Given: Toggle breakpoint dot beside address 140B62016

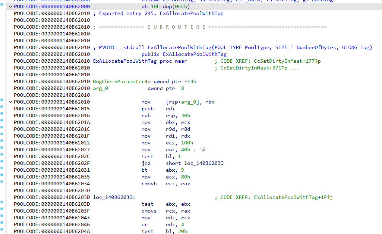Looking at the screenshot, I should click(2, 113).
